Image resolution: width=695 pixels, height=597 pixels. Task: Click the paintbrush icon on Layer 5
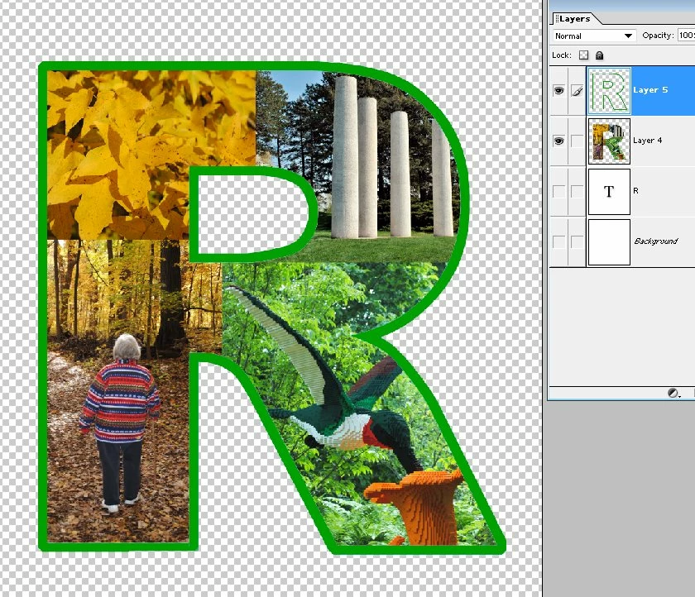[578, 91]
